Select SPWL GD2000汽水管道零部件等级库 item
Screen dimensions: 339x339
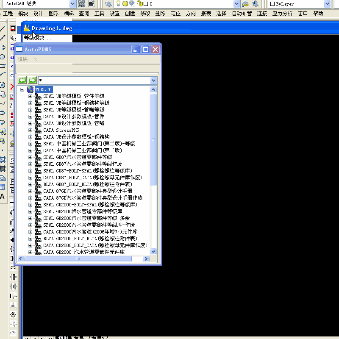click(x=83, y=211)
